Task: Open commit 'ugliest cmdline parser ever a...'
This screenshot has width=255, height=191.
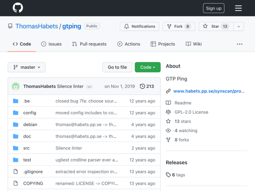Action: [x=87, y=160]
